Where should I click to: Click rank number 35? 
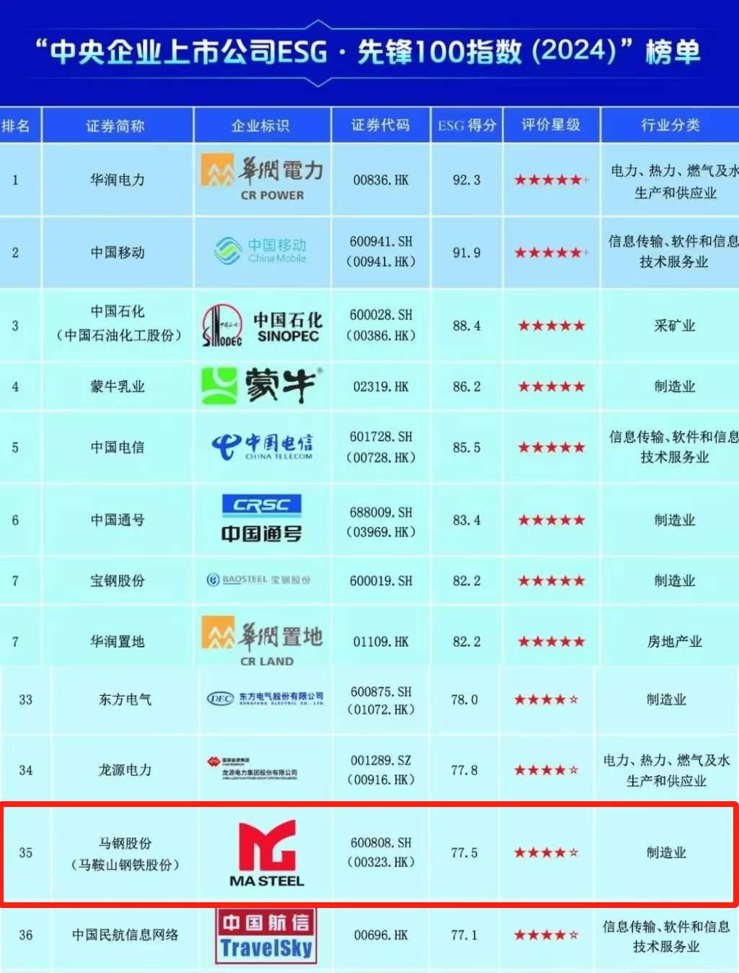pos(26,853)
